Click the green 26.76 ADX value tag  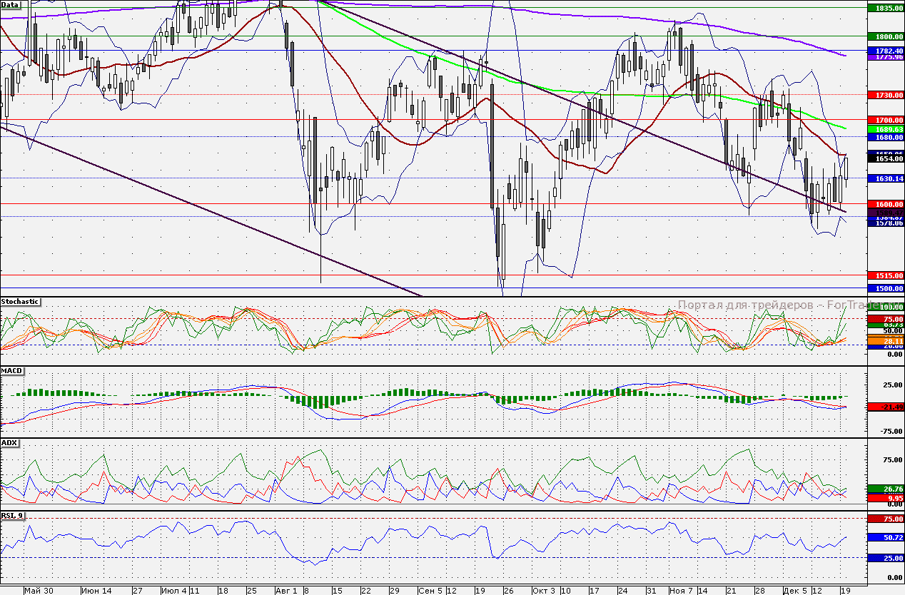885,489
